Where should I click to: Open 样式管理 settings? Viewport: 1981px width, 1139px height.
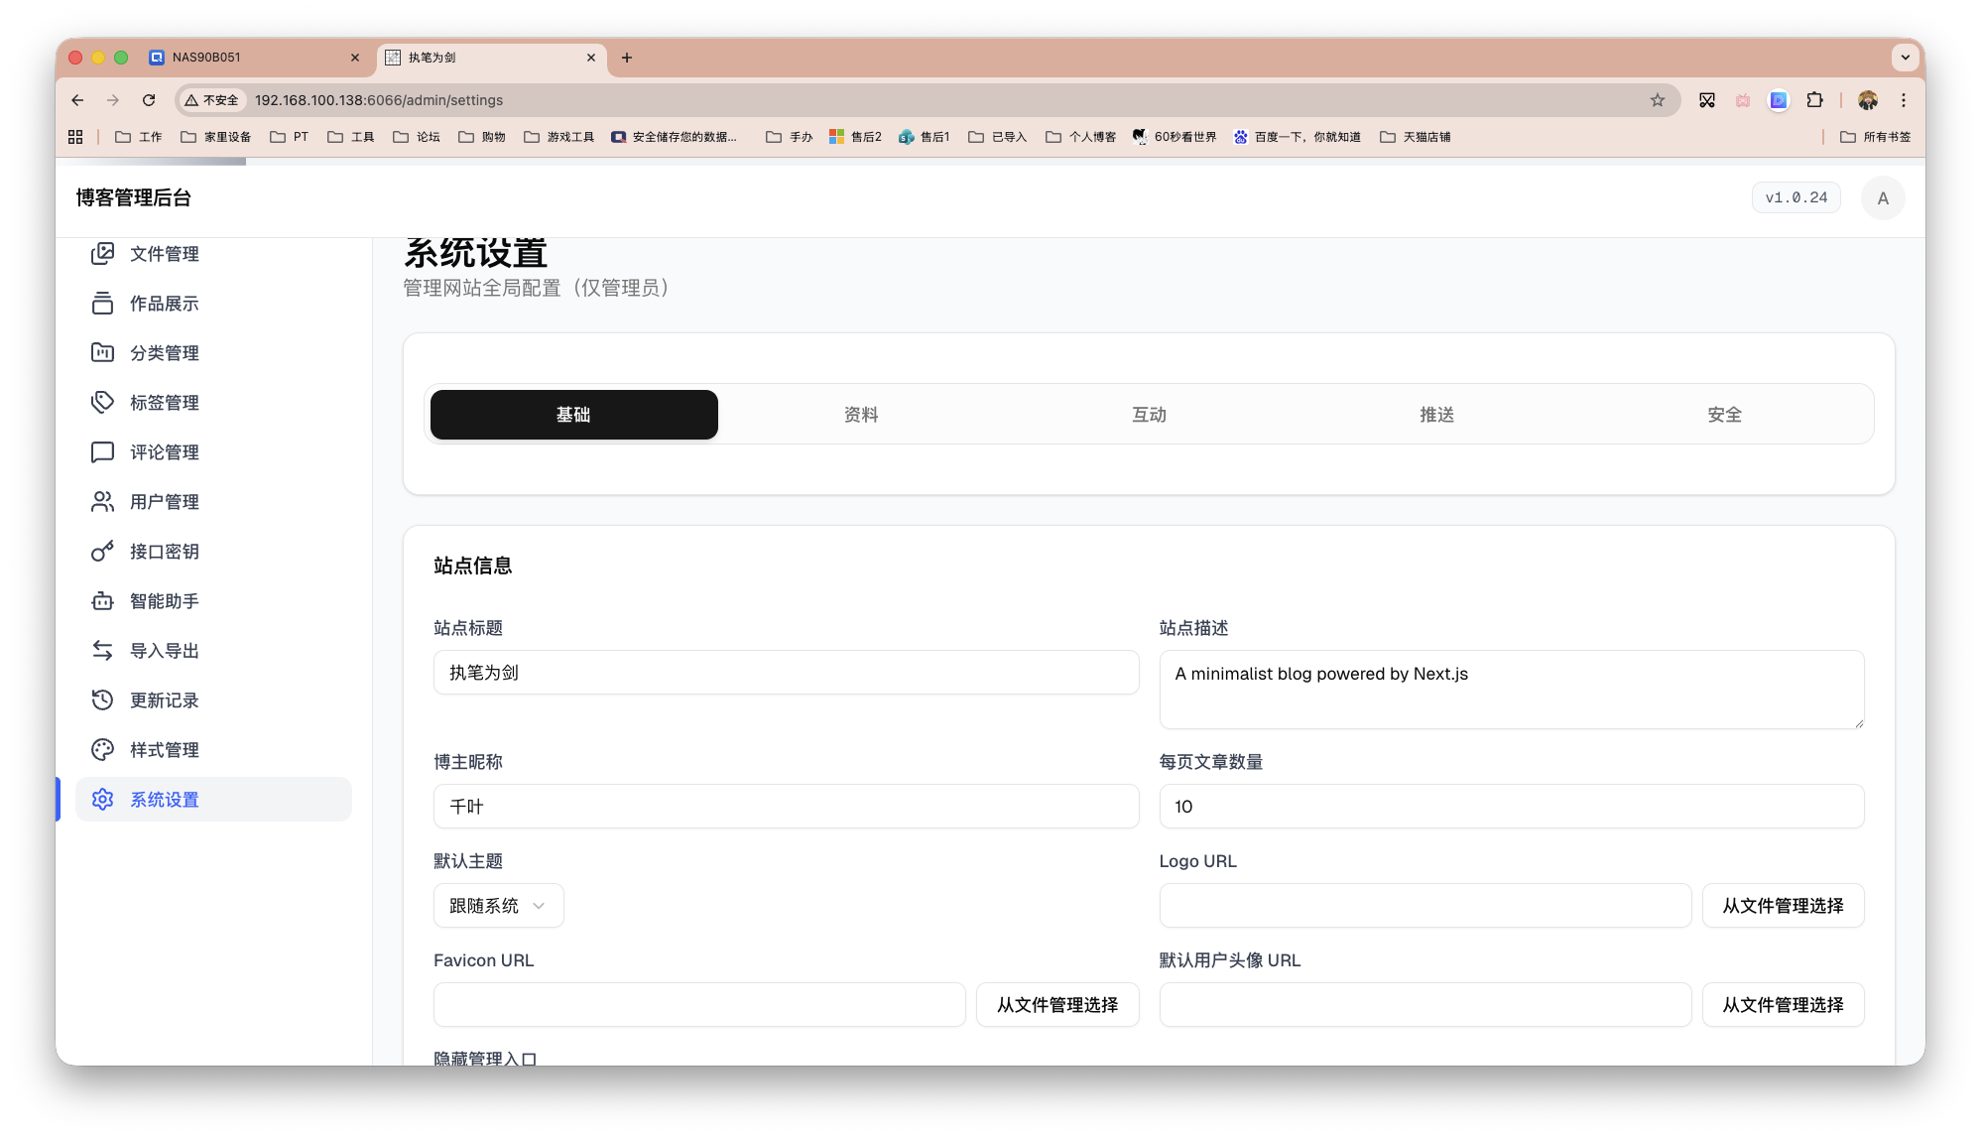163,749
